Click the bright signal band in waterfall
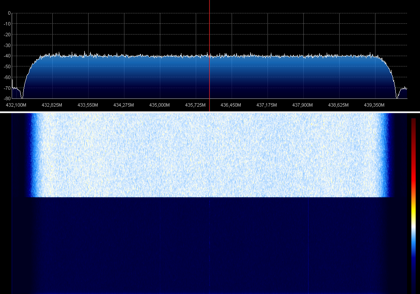 [210, 155]
